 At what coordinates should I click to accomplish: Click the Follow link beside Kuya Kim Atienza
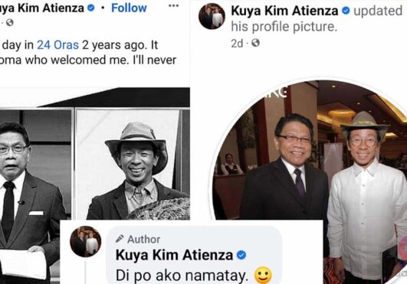click(129, 8)
